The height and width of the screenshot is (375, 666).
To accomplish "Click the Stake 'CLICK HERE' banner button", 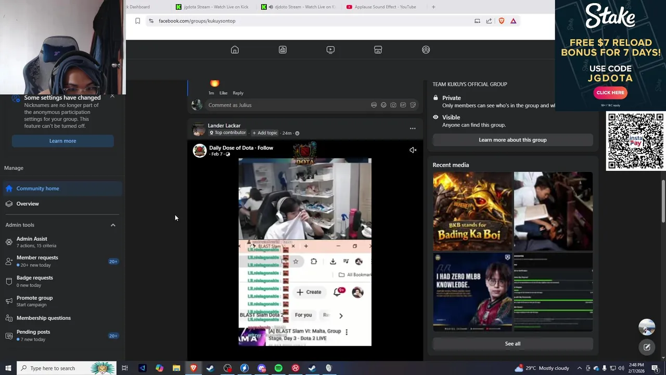I will click(x=610, y=93).
